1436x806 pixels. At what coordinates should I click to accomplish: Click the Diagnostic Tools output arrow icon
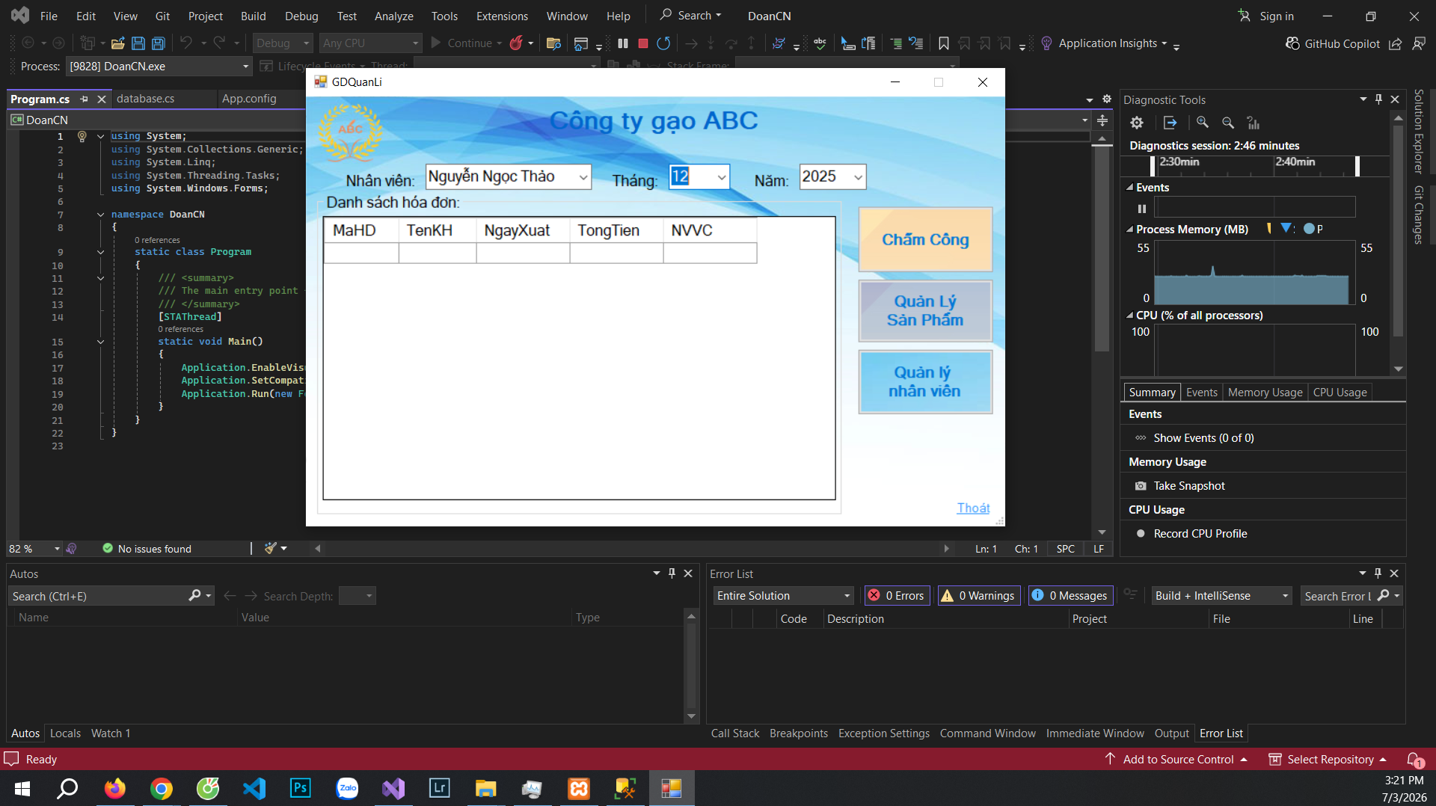(x=1170, y=123)
